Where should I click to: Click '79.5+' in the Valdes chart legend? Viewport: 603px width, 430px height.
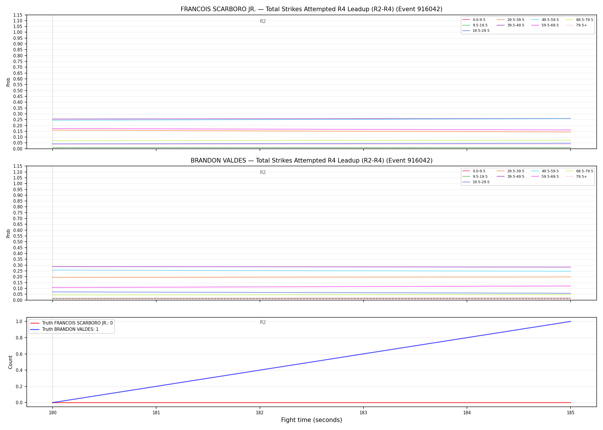tap(581, 177)
